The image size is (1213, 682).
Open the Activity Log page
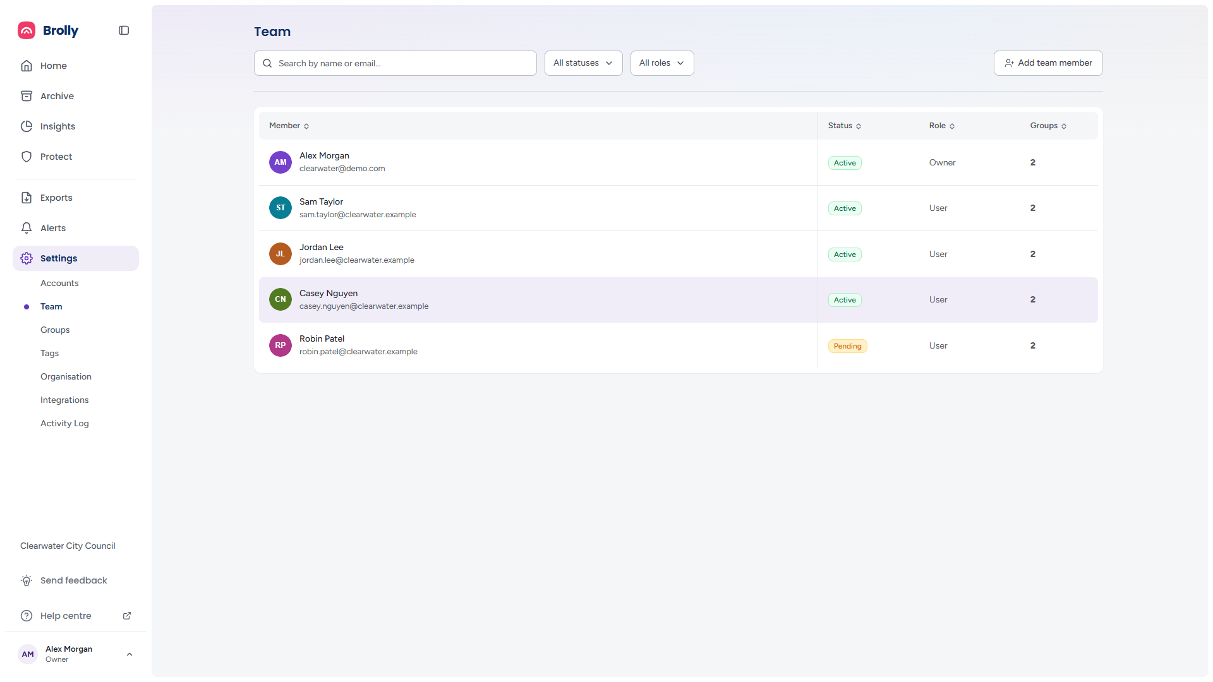[64, 423]
